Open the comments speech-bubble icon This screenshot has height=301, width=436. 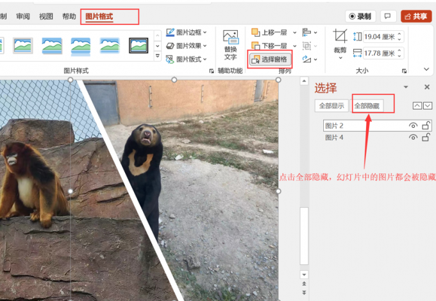click(388, 17)
